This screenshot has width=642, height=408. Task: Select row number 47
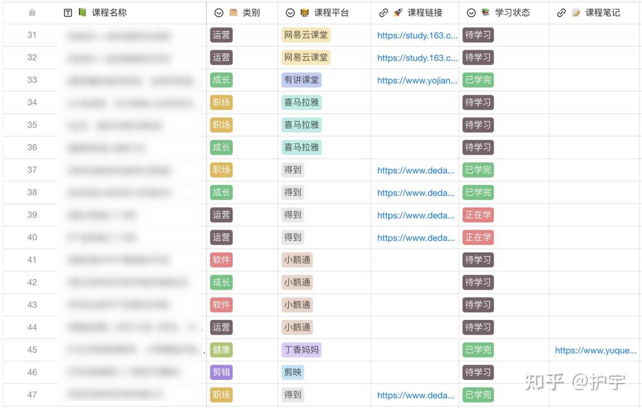pyautogui.click(x=32, y=395)
